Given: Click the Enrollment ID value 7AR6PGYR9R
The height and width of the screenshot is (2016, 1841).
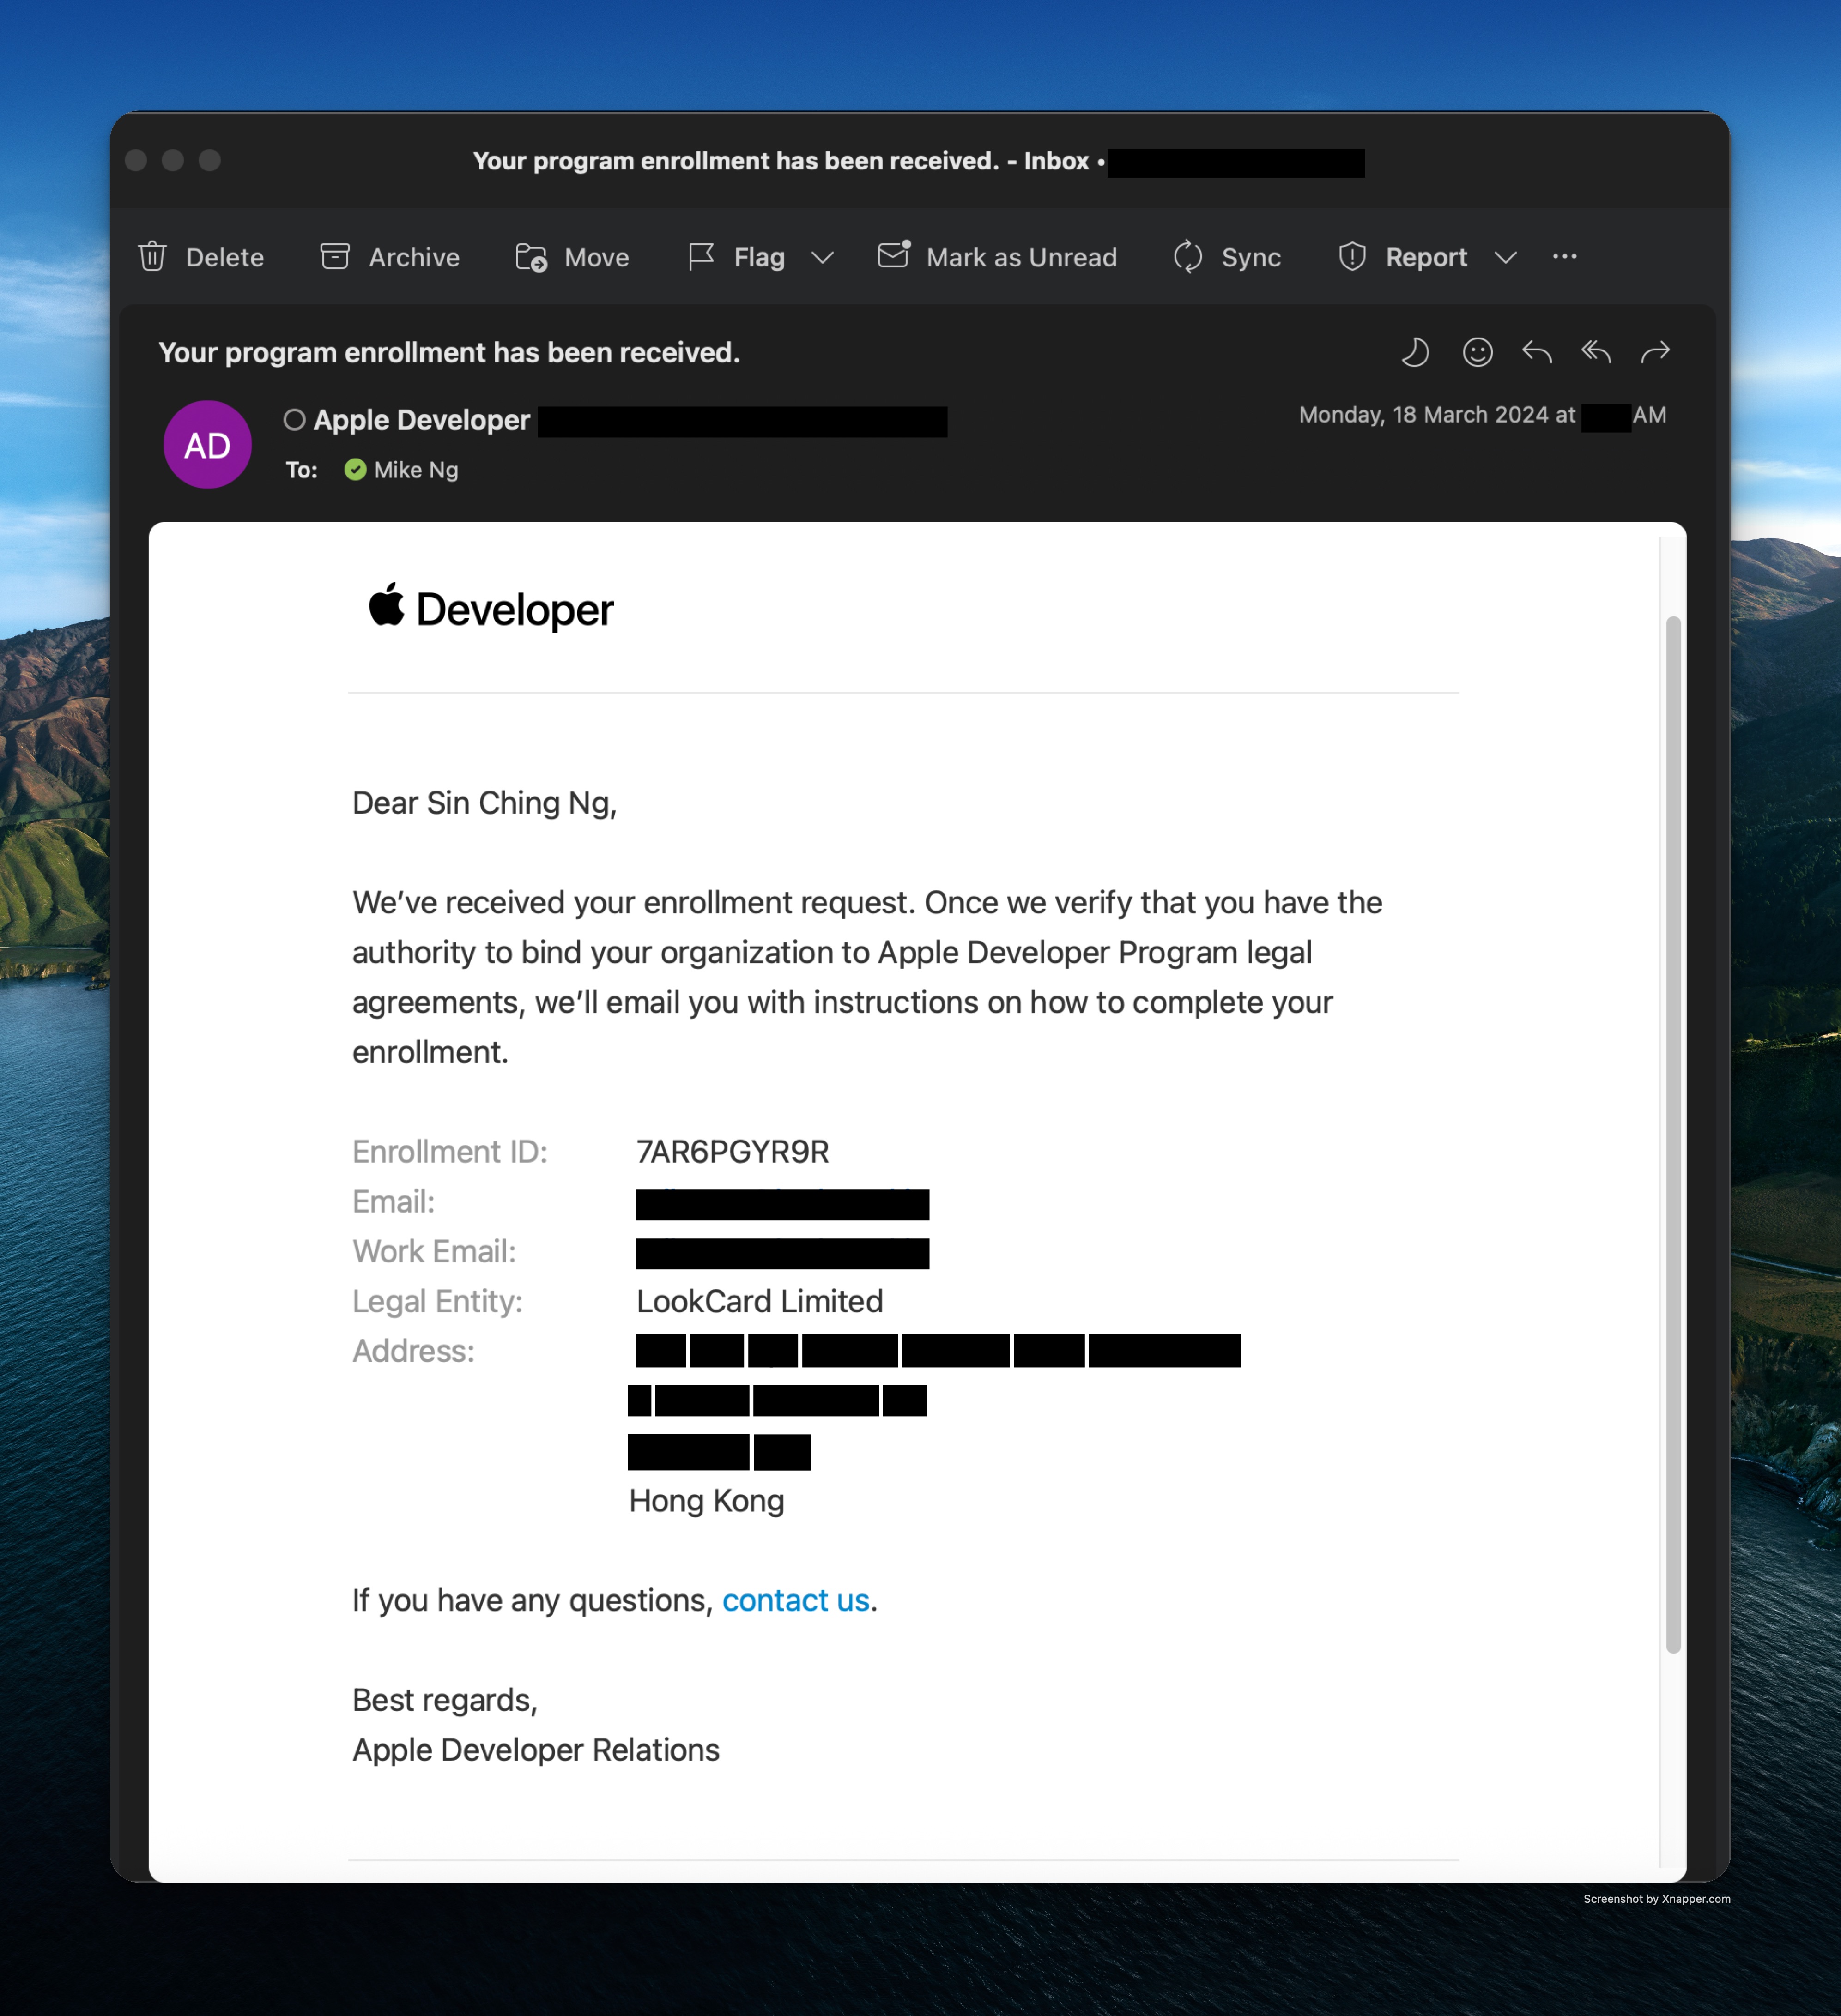Looking at the screenshot, I should click(732, 1152).
